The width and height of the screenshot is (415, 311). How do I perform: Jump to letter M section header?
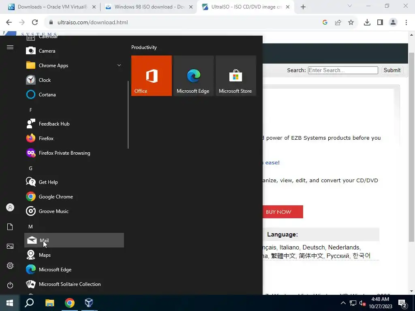(x=31, y=227)
